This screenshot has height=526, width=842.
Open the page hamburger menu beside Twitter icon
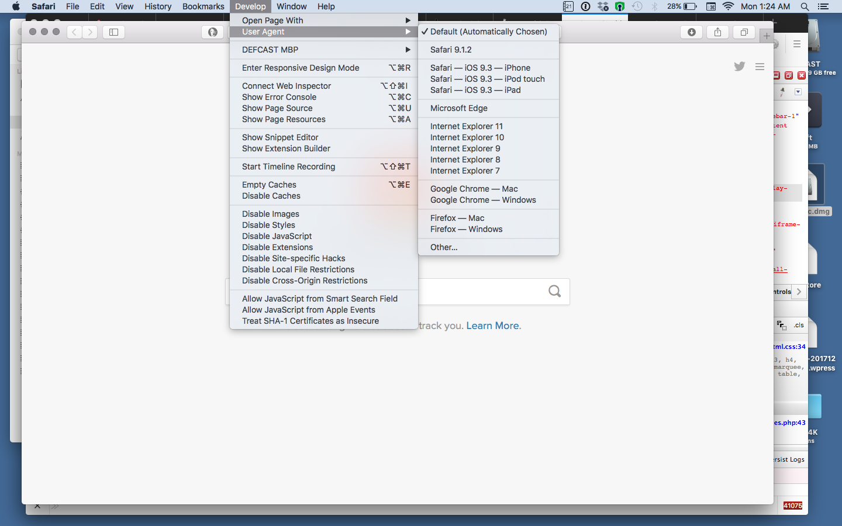coord(760,67)
